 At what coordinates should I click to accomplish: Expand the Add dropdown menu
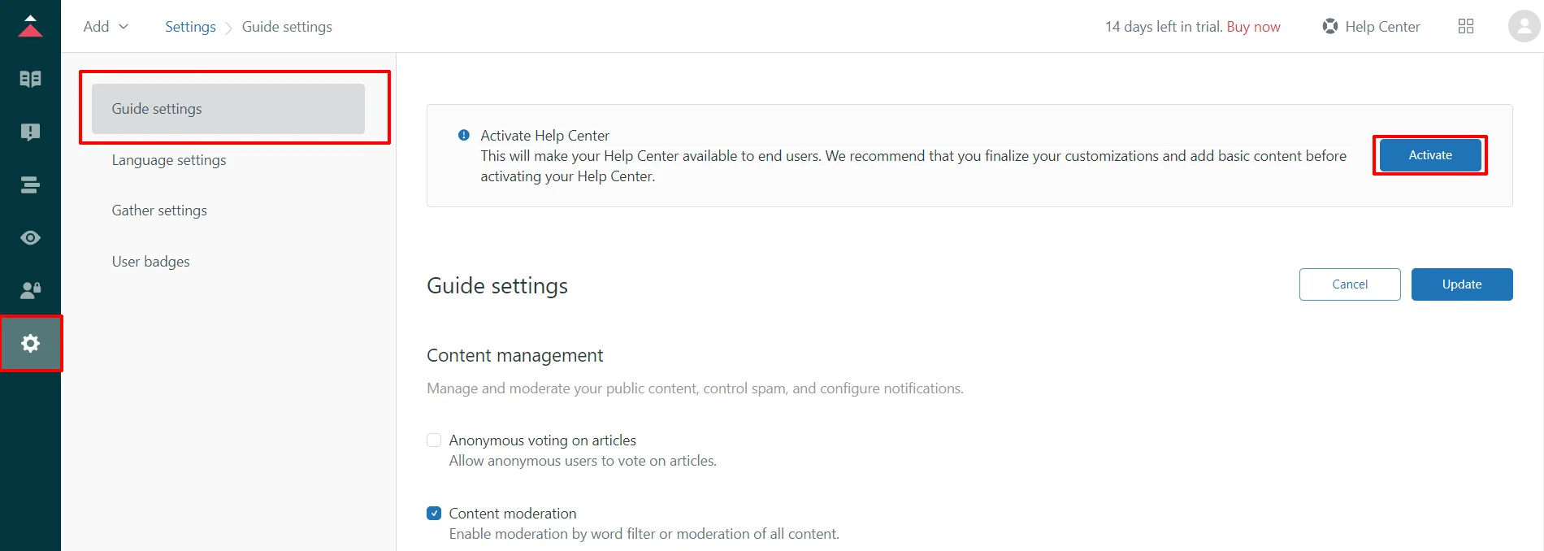(x=104, y=26)
